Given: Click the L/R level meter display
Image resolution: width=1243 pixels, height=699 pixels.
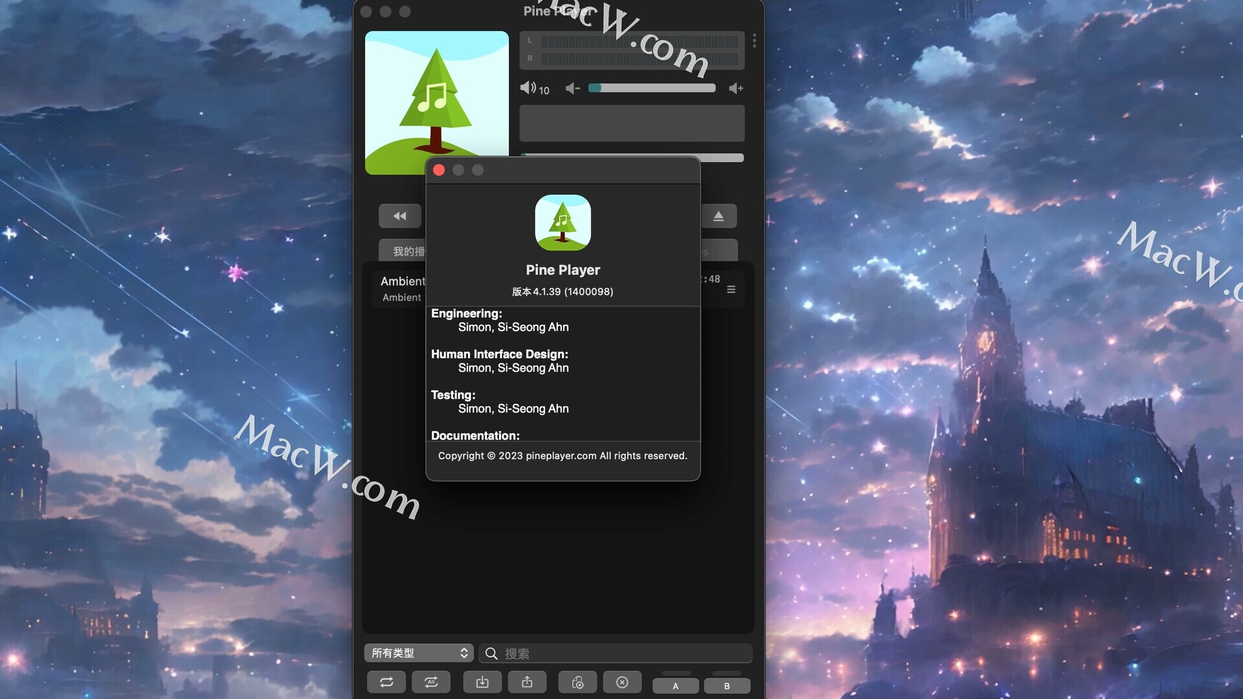Looking at the screenshot, I should tap(632, 50).
